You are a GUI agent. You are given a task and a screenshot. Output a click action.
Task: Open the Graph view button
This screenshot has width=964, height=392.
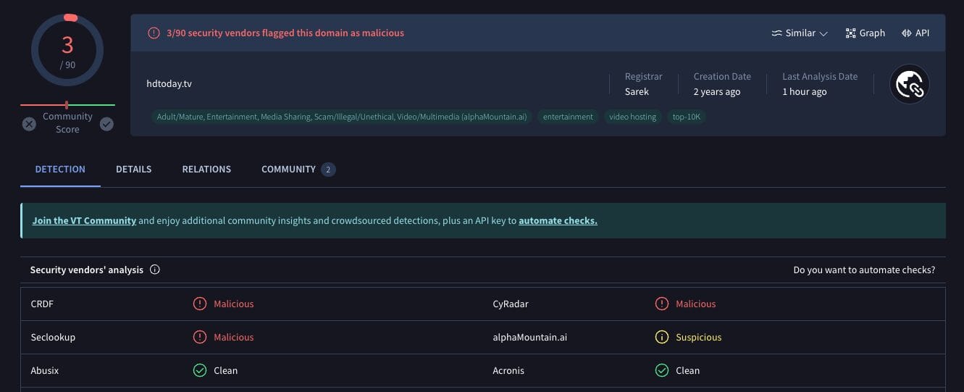[x=865, y=33]
